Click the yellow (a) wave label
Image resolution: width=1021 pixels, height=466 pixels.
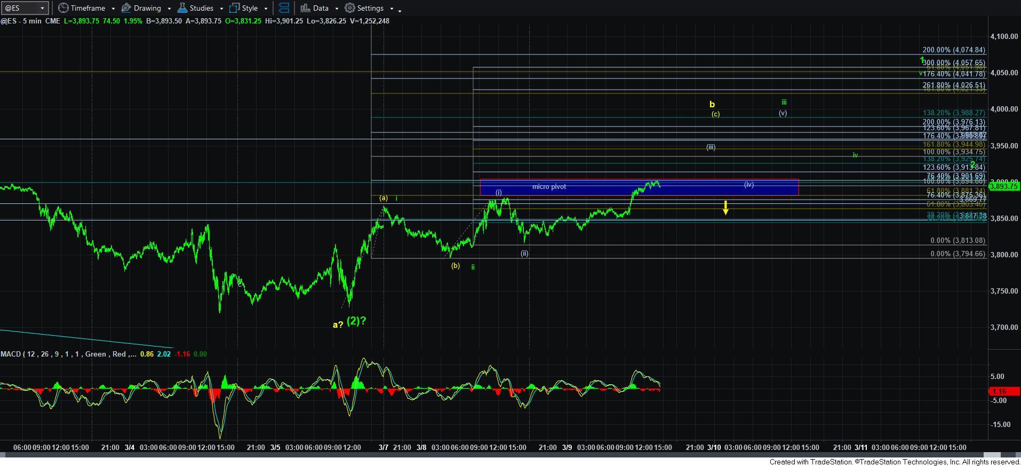(x=384, y=198)
